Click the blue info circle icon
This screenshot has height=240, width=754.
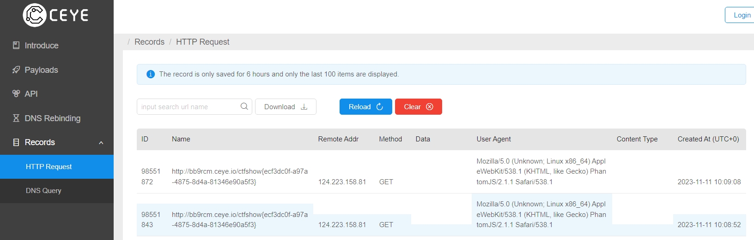pyautogui.click(x=151, y=74)
